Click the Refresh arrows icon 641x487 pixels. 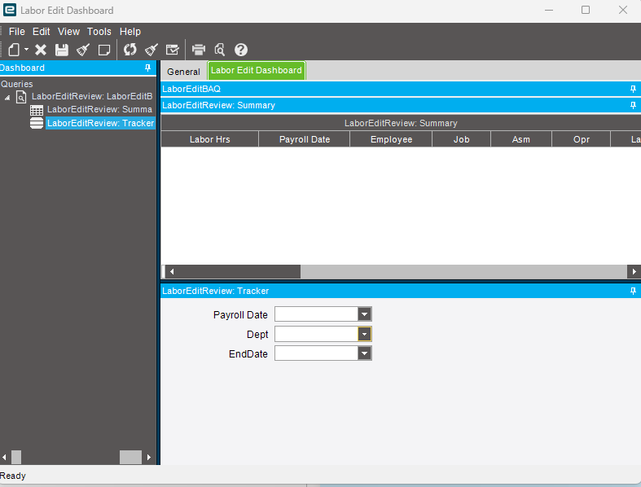tap(130, 50)
